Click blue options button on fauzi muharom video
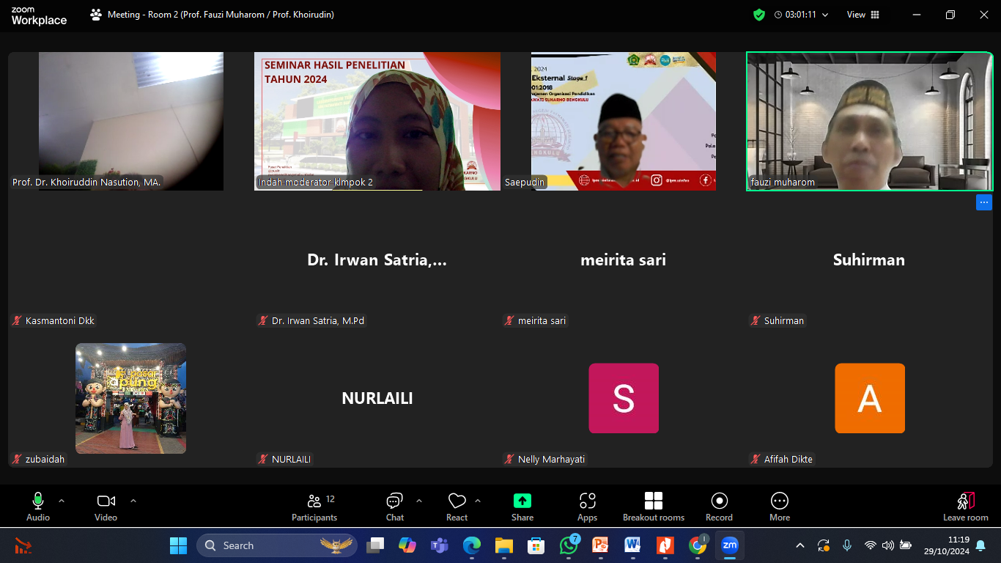Image resolution: width=1001 pixels, height=563 pixels. [983, 202]
